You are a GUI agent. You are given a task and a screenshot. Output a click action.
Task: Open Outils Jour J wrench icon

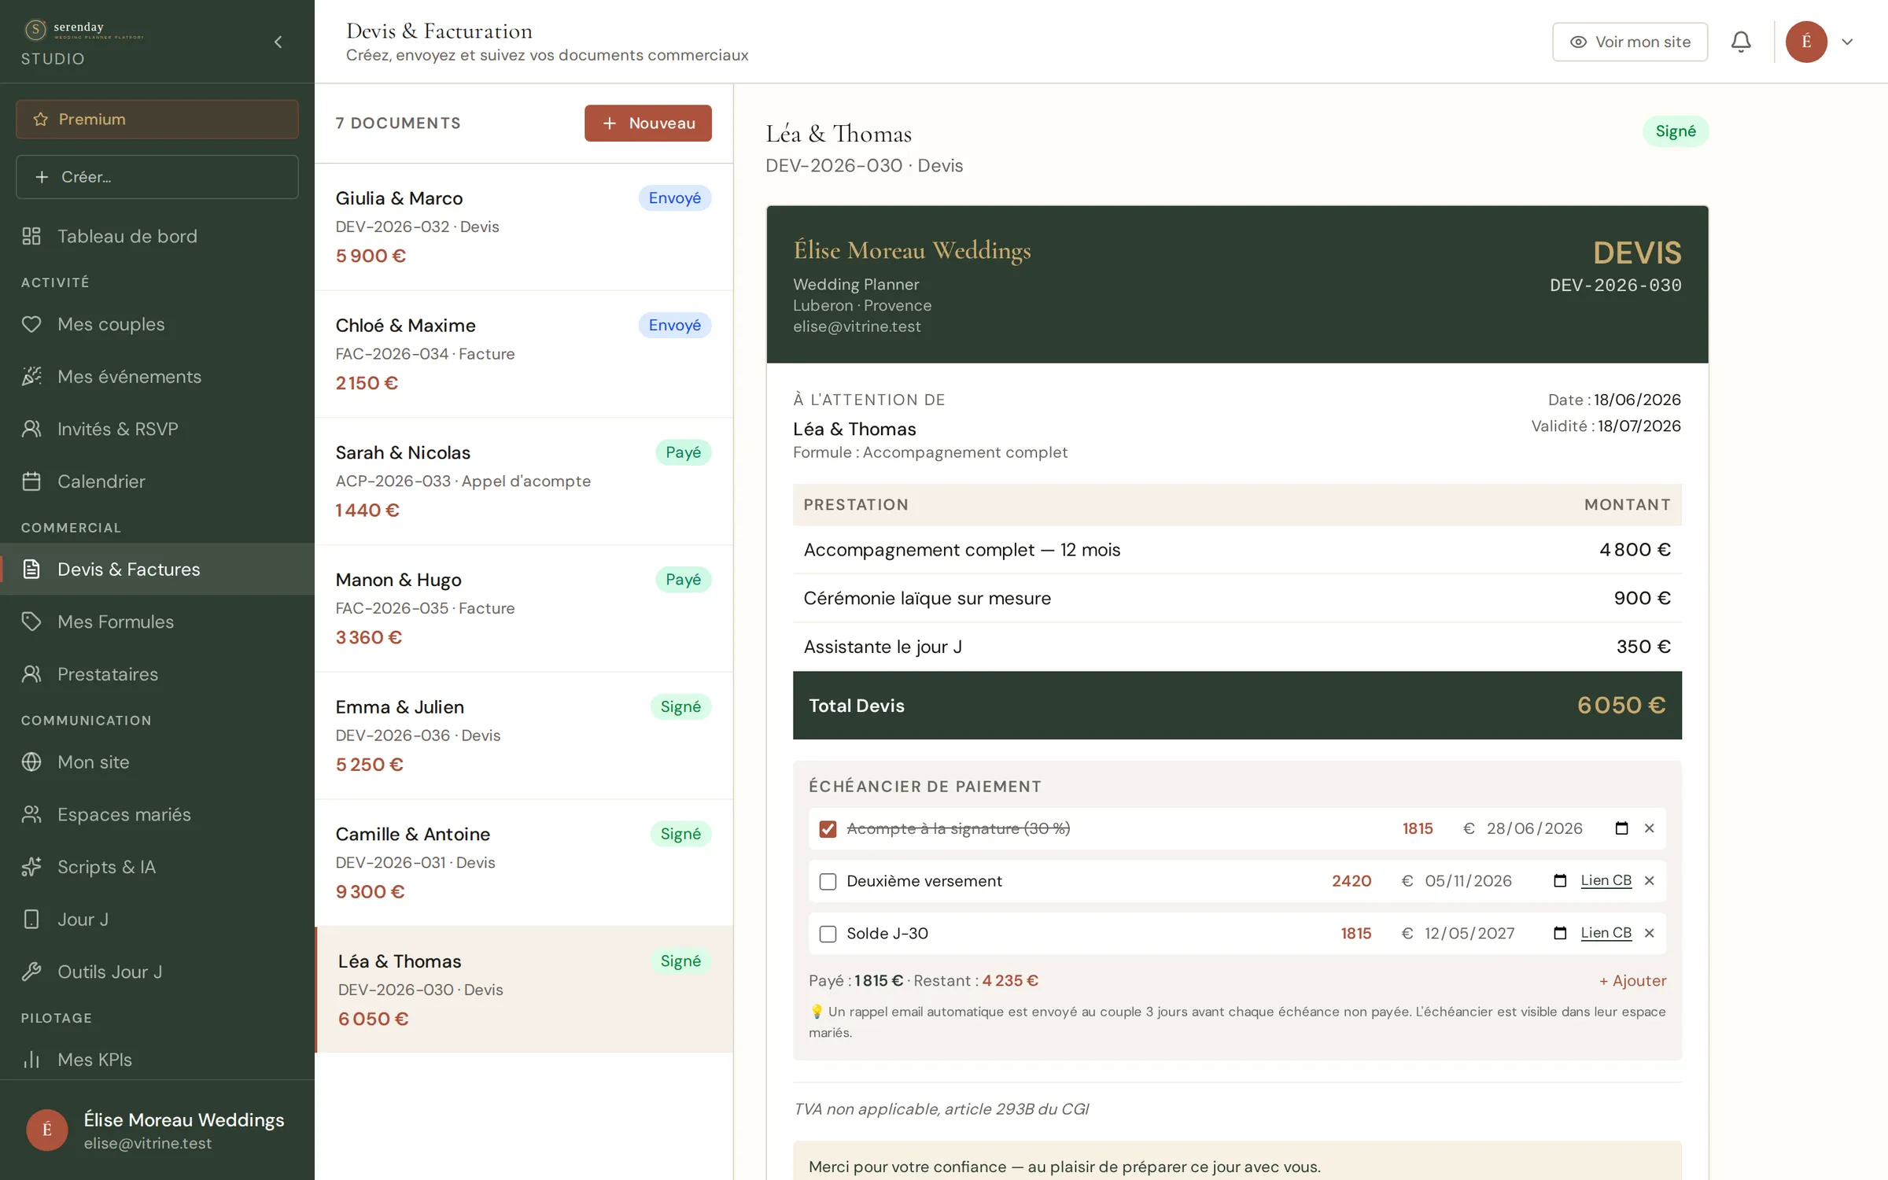[31, 972]
